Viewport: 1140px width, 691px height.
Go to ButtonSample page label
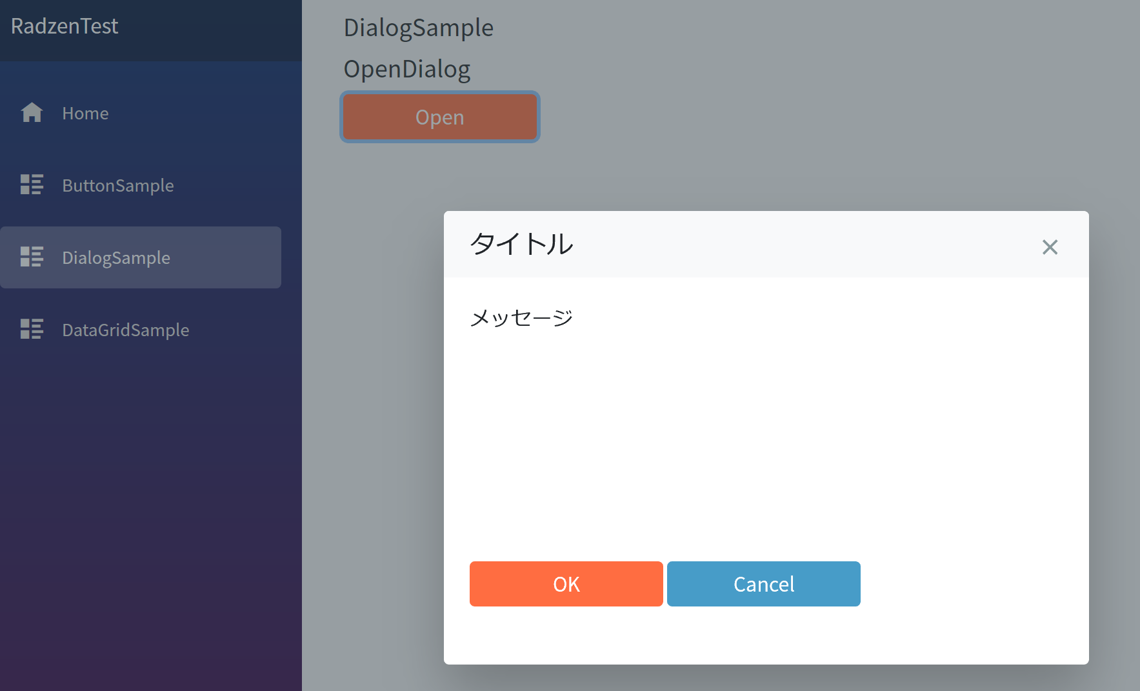[118, 186]
